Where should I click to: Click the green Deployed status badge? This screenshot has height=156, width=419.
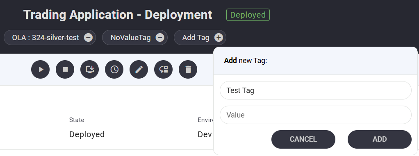[248, 15]
